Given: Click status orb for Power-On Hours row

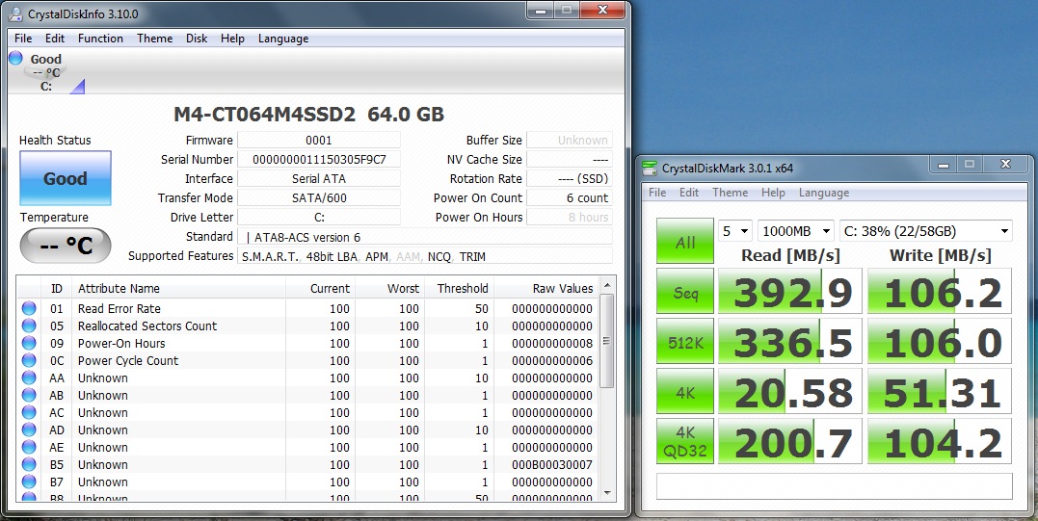Looking at the screenshot, I should [29, 343].
